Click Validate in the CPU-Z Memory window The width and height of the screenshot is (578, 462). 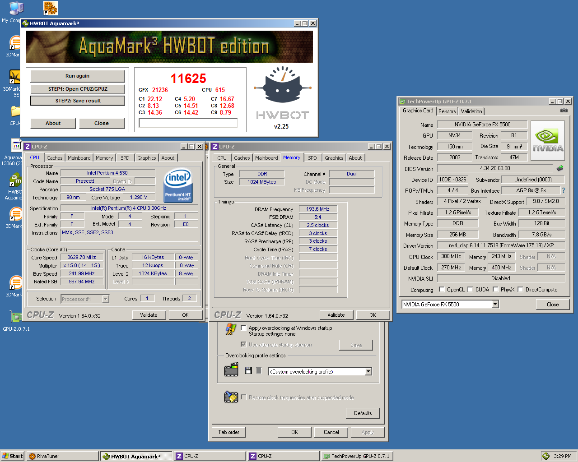pos(336,315)
